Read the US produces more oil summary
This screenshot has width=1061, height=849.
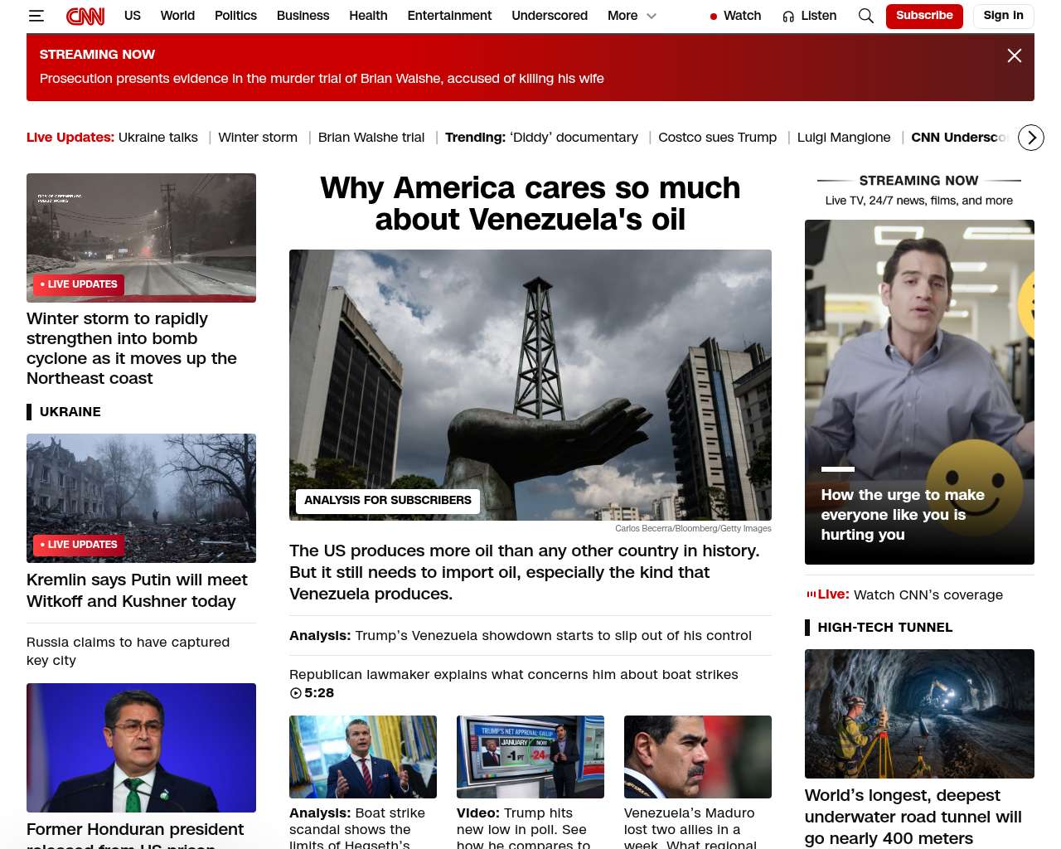tap(525, 572)
